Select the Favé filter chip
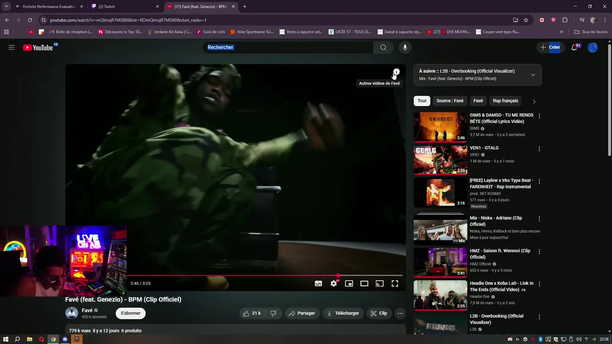The height and width of the screenshot is (344, 612). (x=478, y=101)
